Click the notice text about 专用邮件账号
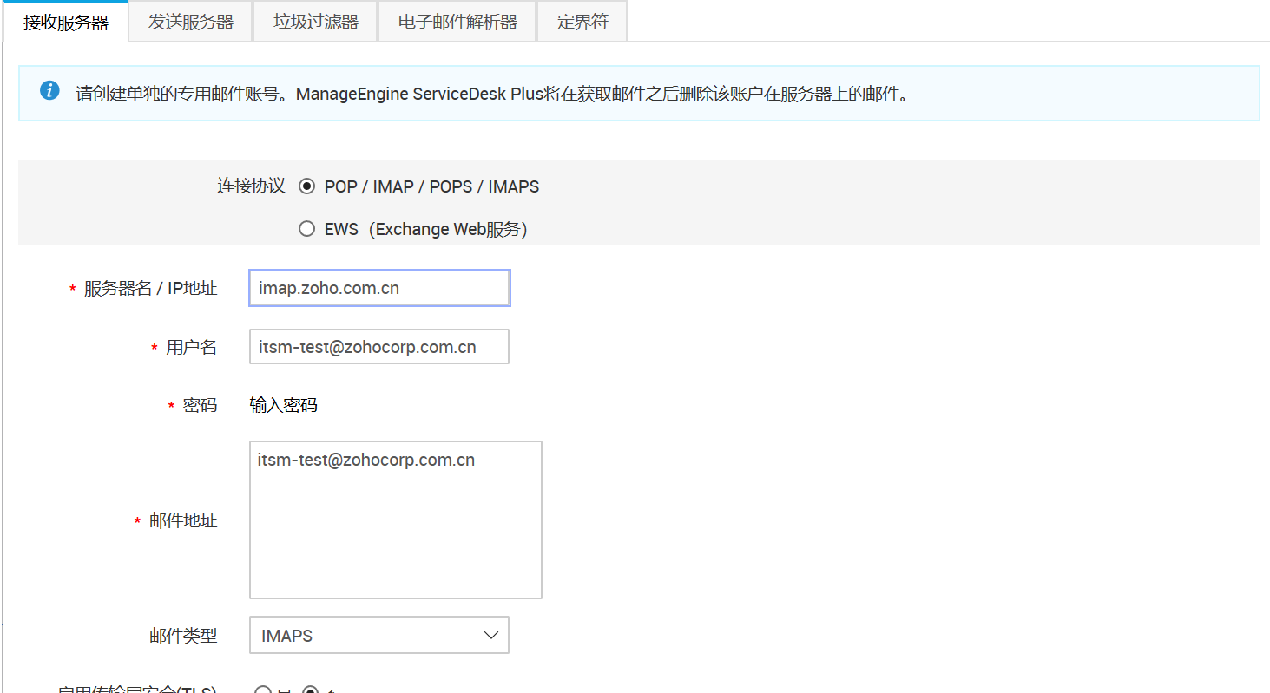The width and height of the screenshot is (1270, 693). pos(492,93)
